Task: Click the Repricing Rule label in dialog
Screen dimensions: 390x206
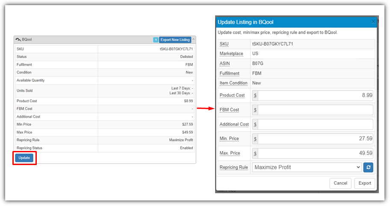Action: click(233, 167)
